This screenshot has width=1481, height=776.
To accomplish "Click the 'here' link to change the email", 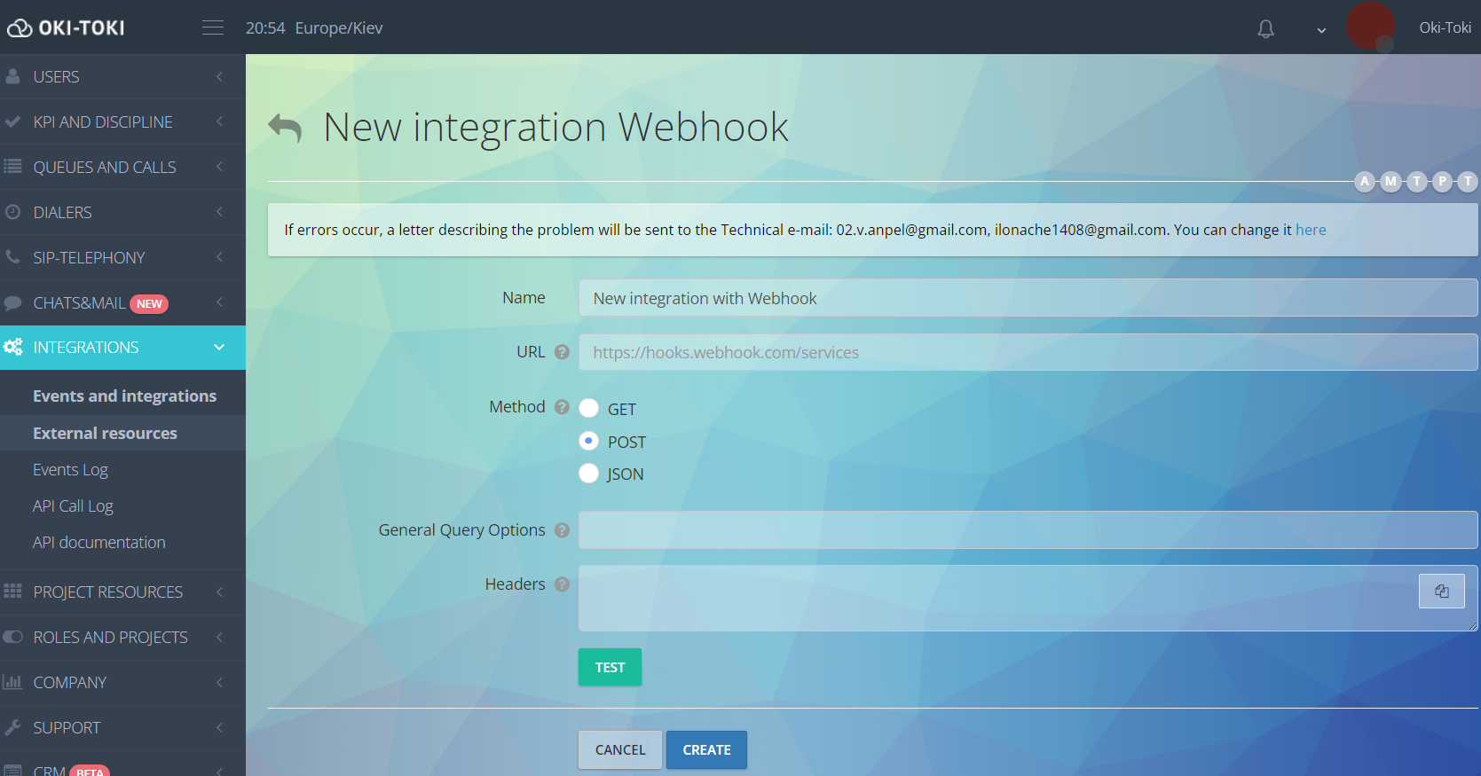I will pyautogui.click(x=1311, y=230).
